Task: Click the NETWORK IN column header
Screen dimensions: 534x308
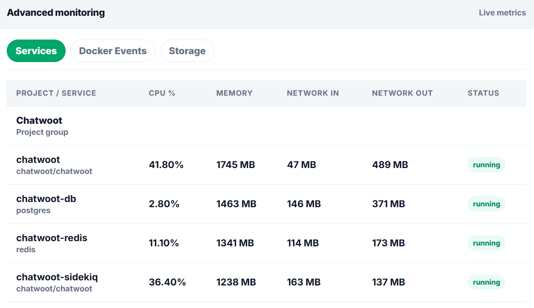Action: [313, 93]
